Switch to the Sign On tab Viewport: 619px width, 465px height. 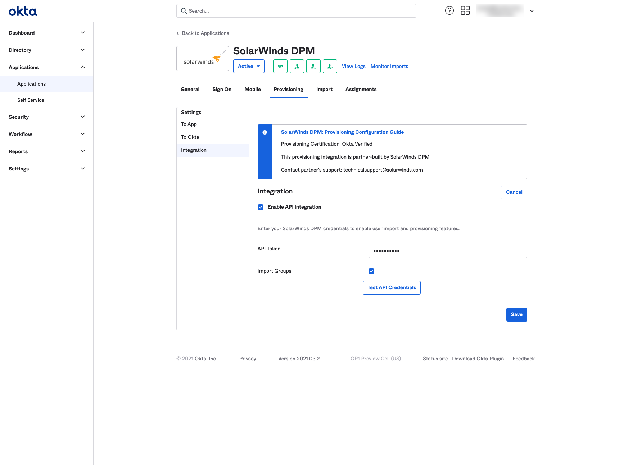tap(222, 89)
